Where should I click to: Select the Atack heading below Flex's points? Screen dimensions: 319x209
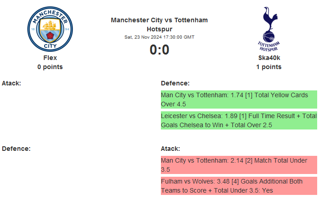pyautogui.click(x=11, y=83)
